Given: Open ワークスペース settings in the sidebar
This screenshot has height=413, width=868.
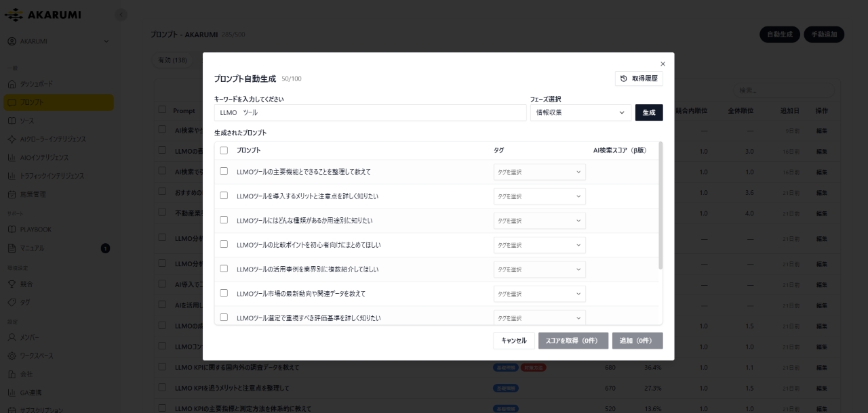Looking at the screenshot, I should [58, 355].
